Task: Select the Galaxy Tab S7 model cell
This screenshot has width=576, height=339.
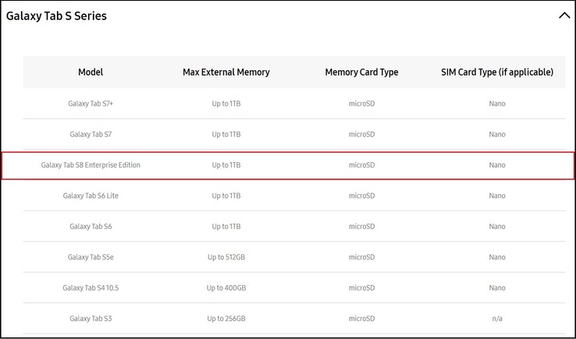Action: click(x=91, y=134)
